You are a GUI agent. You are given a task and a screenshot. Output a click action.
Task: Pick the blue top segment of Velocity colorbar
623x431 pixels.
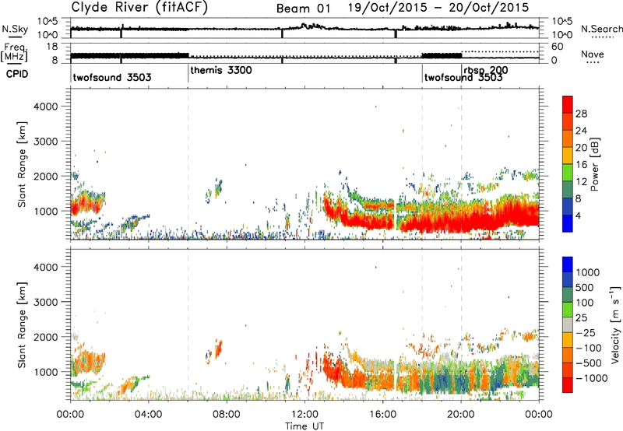pos(568,265)
